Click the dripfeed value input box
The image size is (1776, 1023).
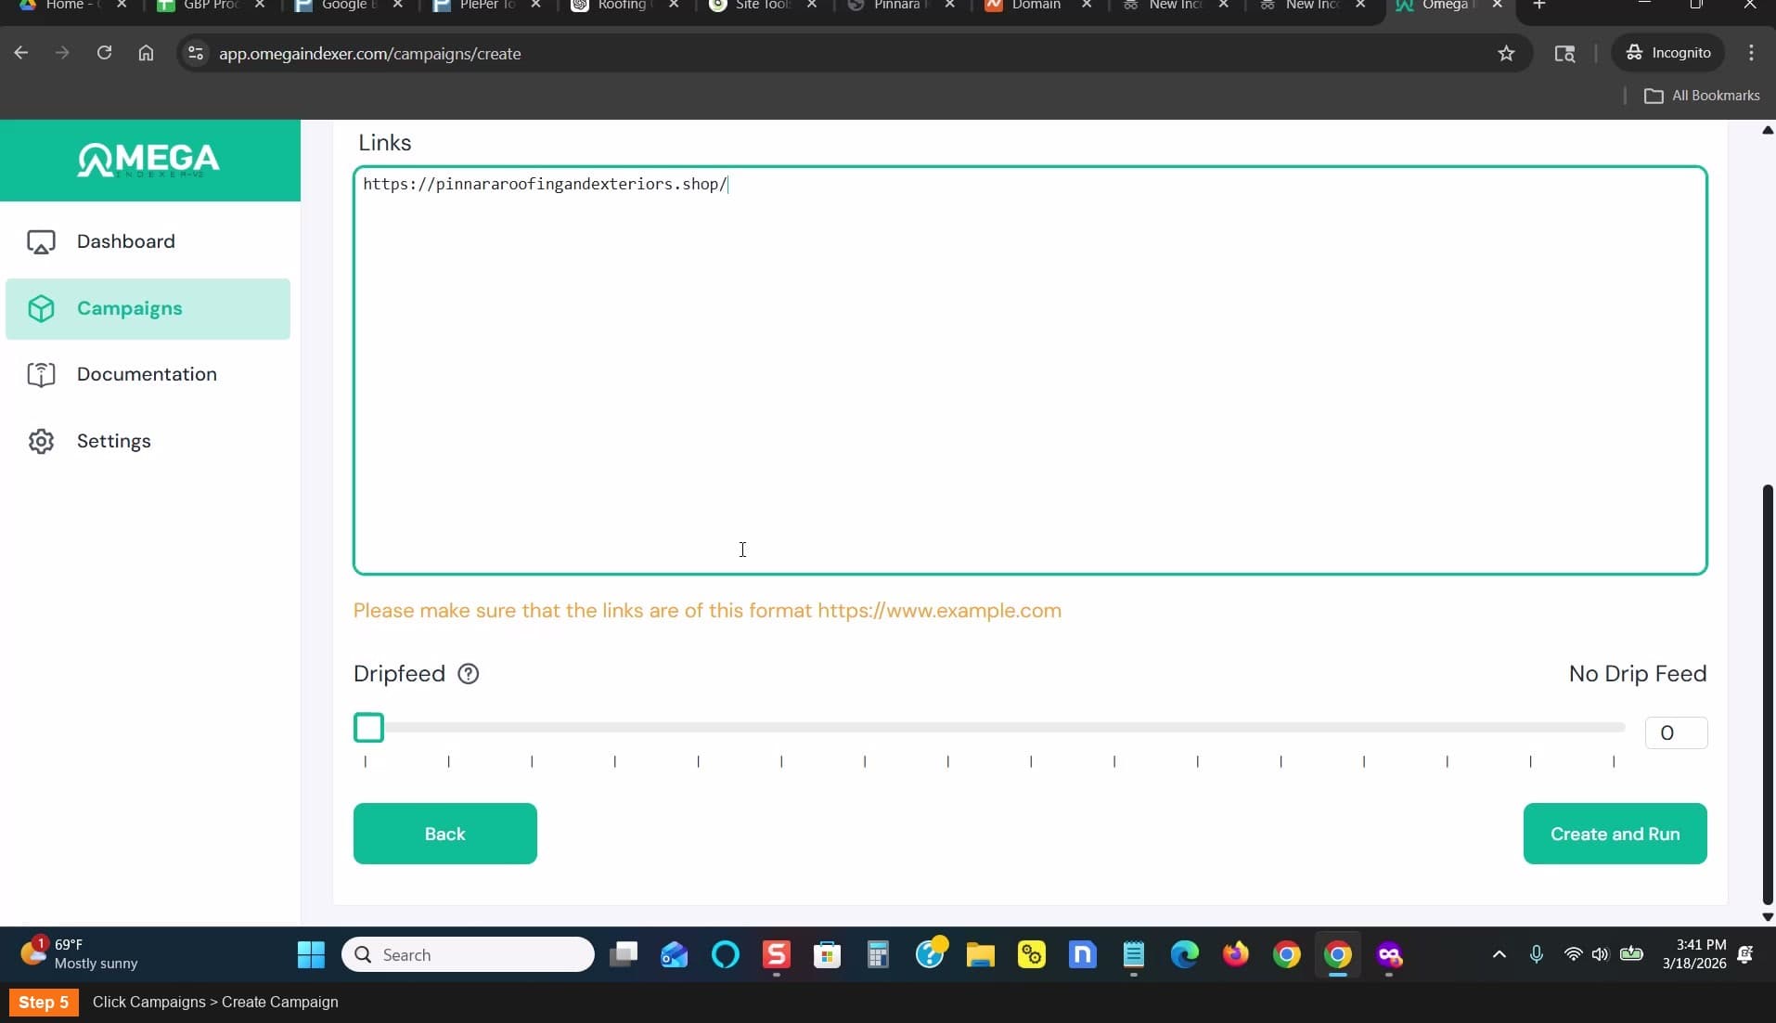pyautogui.click(x=1676, y=732)
